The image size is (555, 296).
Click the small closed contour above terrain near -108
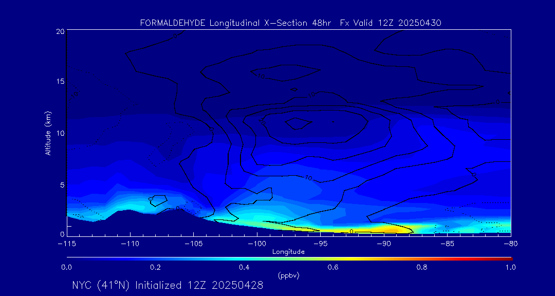coord(159,201)
